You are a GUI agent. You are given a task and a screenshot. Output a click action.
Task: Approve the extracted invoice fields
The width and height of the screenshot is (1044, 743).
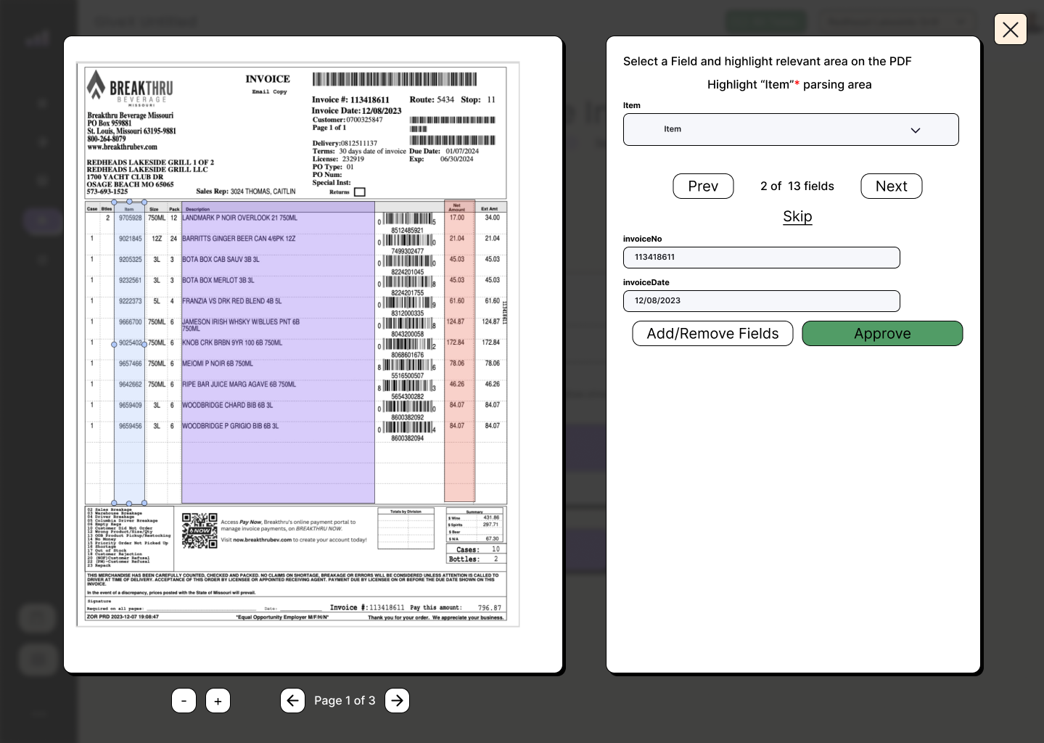(x=882, y=333)
